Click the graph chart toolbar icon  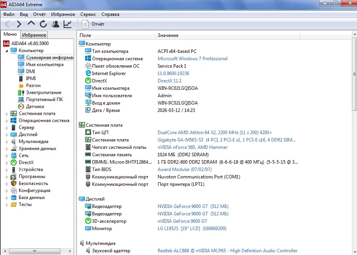[67, 24]
